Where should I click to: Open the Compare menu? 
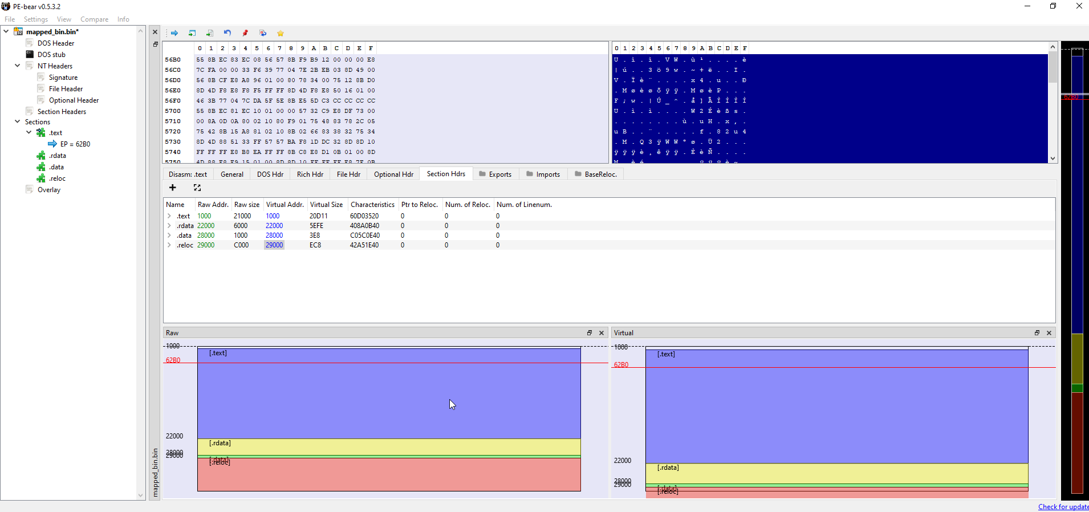[95, 19]
